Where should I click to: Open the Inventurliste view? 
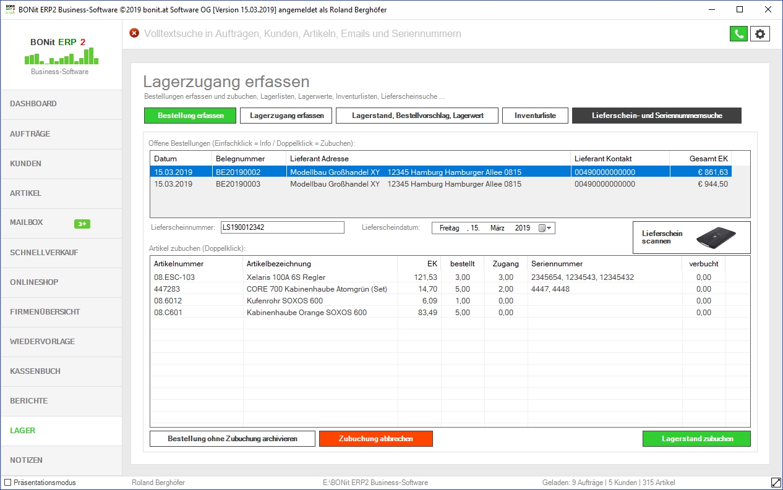click(535, 116)
